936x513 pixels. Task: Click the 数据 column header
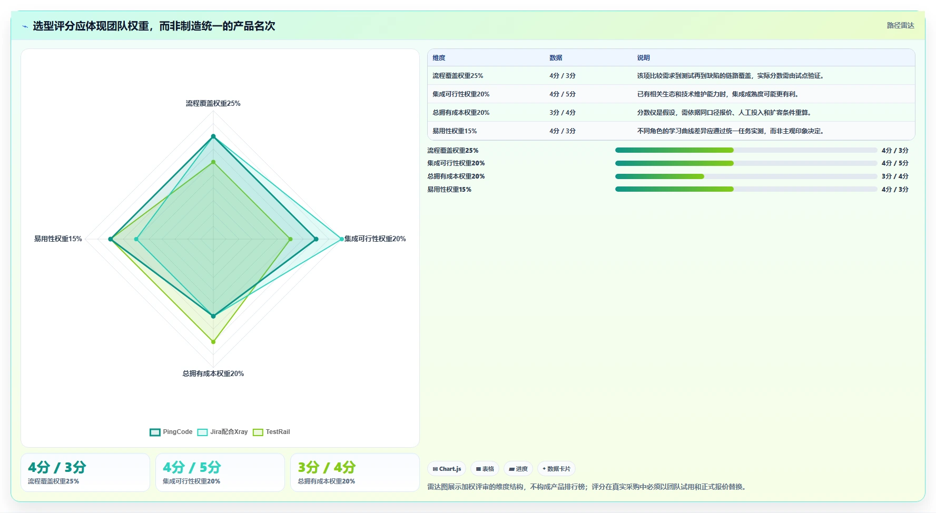(x=556, y=58)
